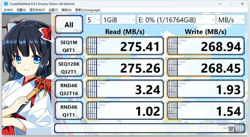Open the 语言(L)(Language) menu

87,10
